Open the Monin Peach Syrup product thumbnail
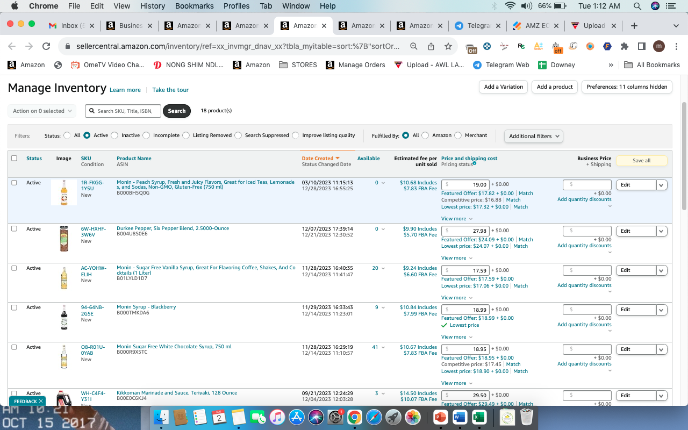Screen dimensions: 688x430 tap(64, 192)
